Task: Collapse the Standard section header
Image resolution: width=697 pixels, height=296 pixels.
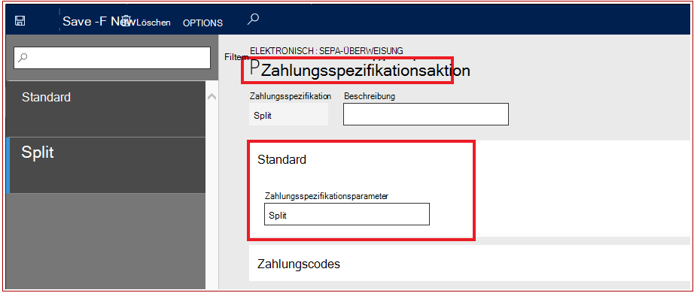Action: [x=282, y=160]
